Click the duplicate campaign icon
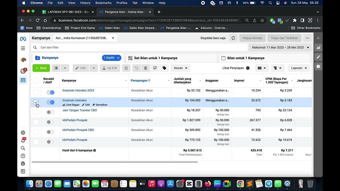The width and height of the screenshot is (340, 191). pyautogui.click(x=56, y=68)
